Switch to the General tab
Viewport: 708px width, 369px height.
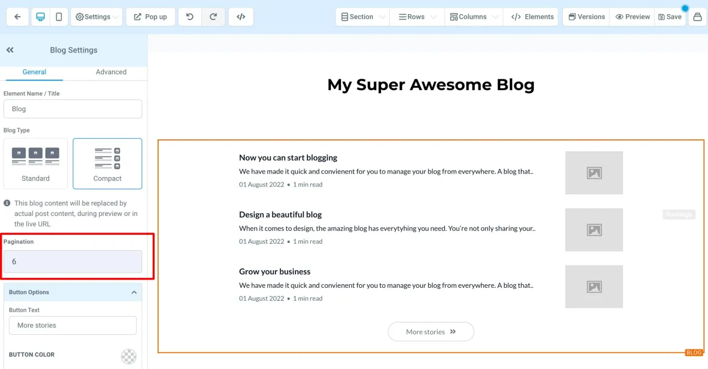point(34,72)
